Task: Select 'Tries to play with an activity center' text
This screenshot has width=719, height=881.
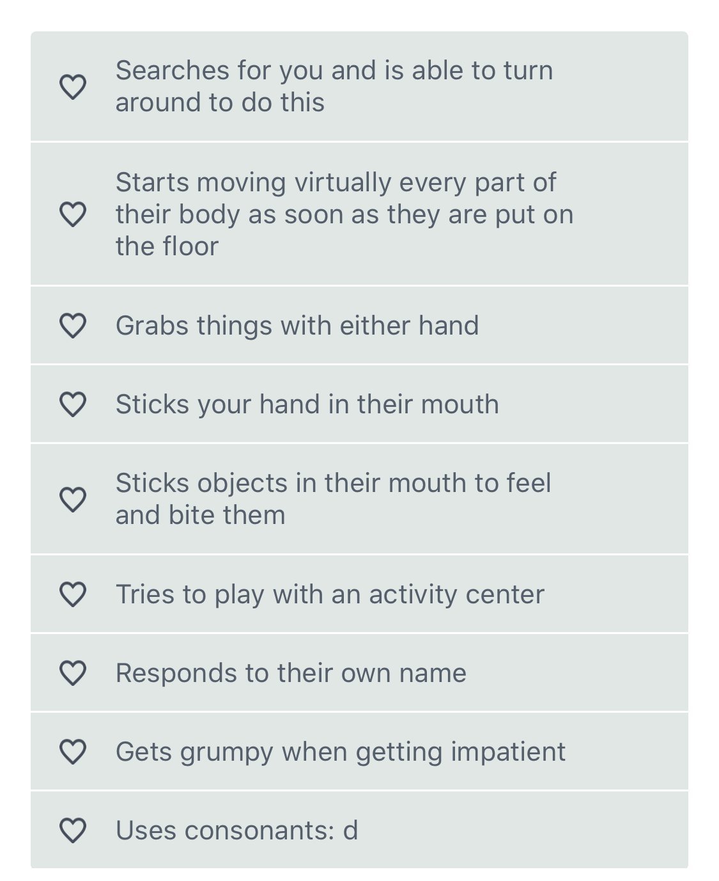Action: coord(330,594)
